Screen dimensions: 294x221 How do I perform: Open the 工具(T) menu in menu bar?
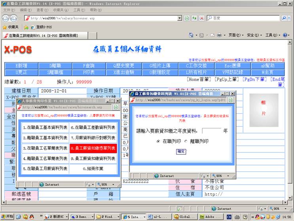[79, 10]
